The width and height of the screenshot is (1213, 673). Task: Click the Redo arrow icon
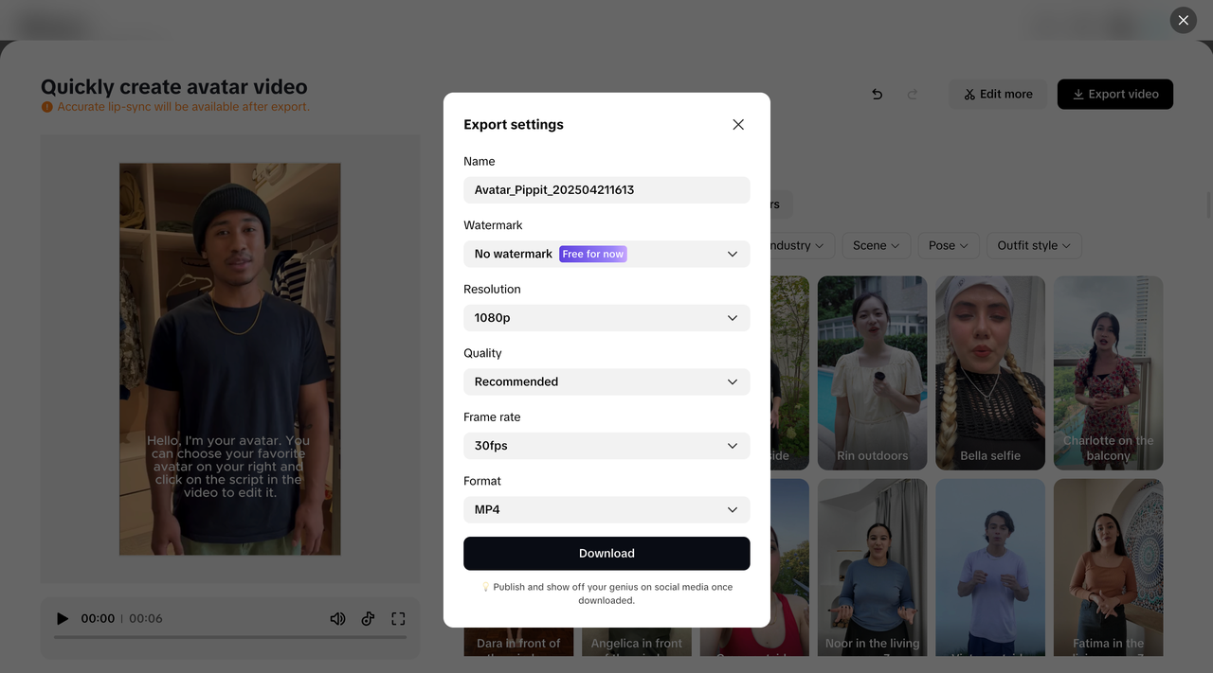pos(912,94)
